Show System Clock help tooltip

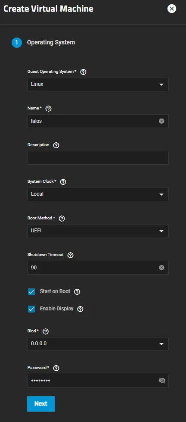point(63,181)
